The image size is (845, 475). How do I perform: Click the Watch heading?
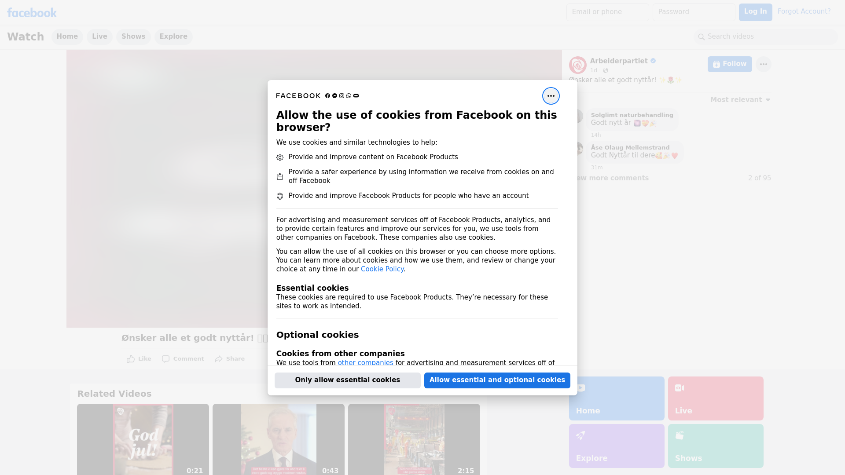coord(26,37)
